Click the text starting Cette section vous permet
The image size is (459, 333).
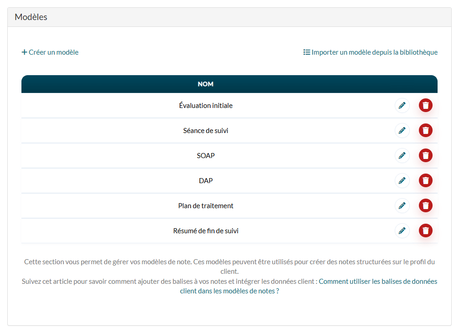click(x=230, y=266)
